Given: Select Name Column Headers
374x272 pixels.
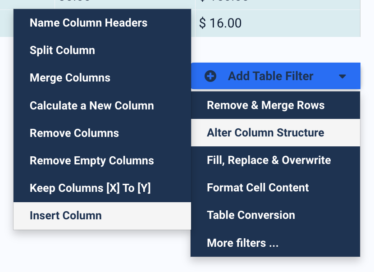Looking at the screenshot, I should click(88, 23).
